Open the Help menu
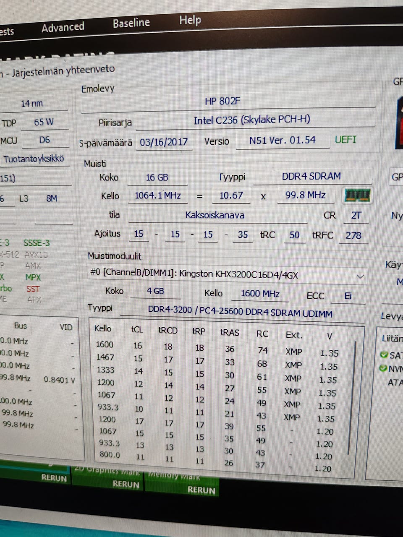 tap(190, 20)
